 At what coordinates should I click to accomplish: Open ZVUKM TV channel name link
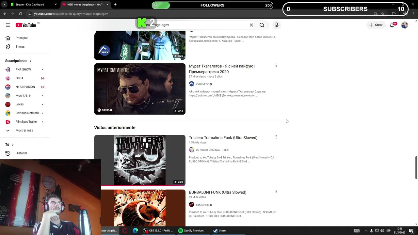[x=202, y=84]
